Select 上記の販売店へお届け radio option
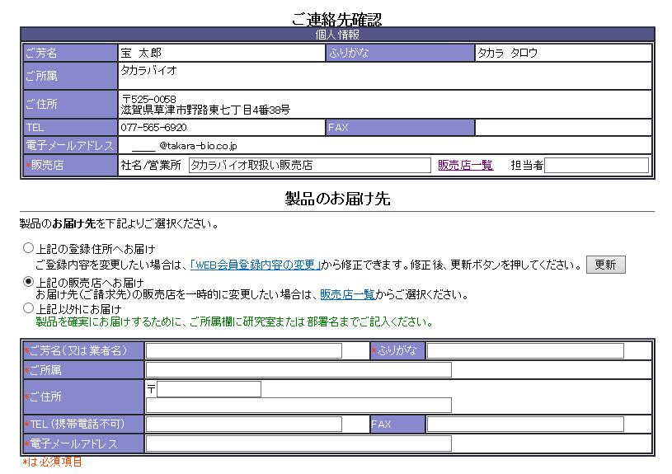Image resolution: width=672 pixels, height=474 pixels. click(x=28, y=282)
